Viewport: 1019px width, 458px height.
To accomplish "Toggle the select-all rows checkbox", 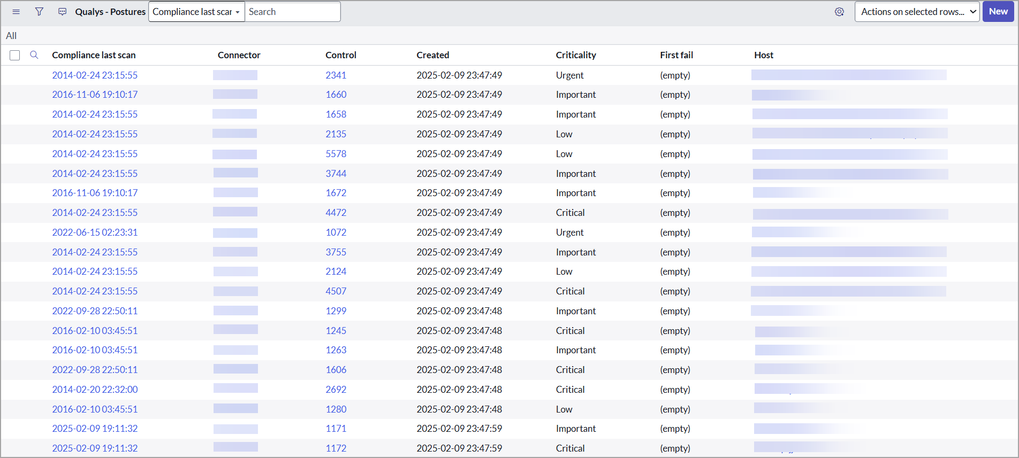I will [x=15, y=55].
